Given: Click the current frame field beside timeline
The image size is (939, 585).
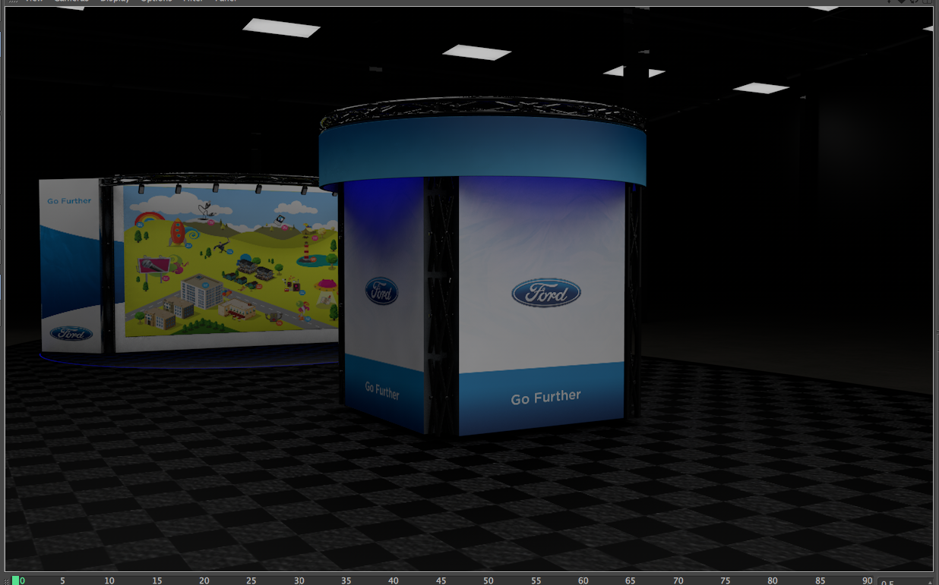Looking at the screenshot, I should 904,582.
